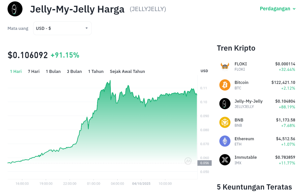
Task: Switch chart to 7 Hari
Action: coord(34,71)
